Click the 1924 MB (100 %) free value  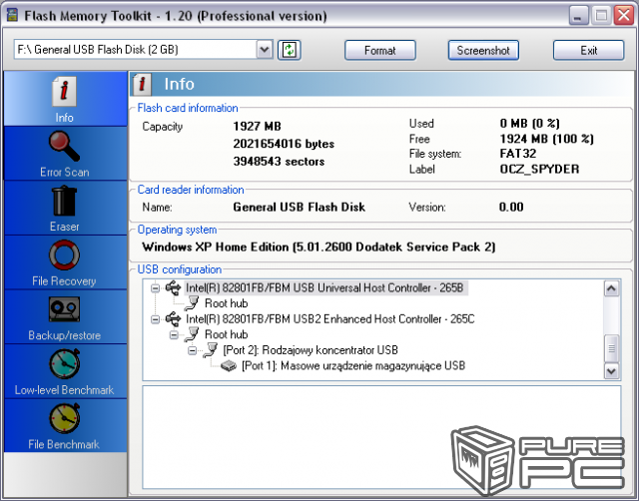546,139
